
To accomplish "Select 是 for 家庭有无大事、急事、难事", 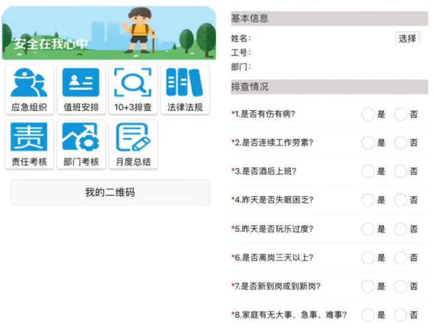I will coord(368,315).
